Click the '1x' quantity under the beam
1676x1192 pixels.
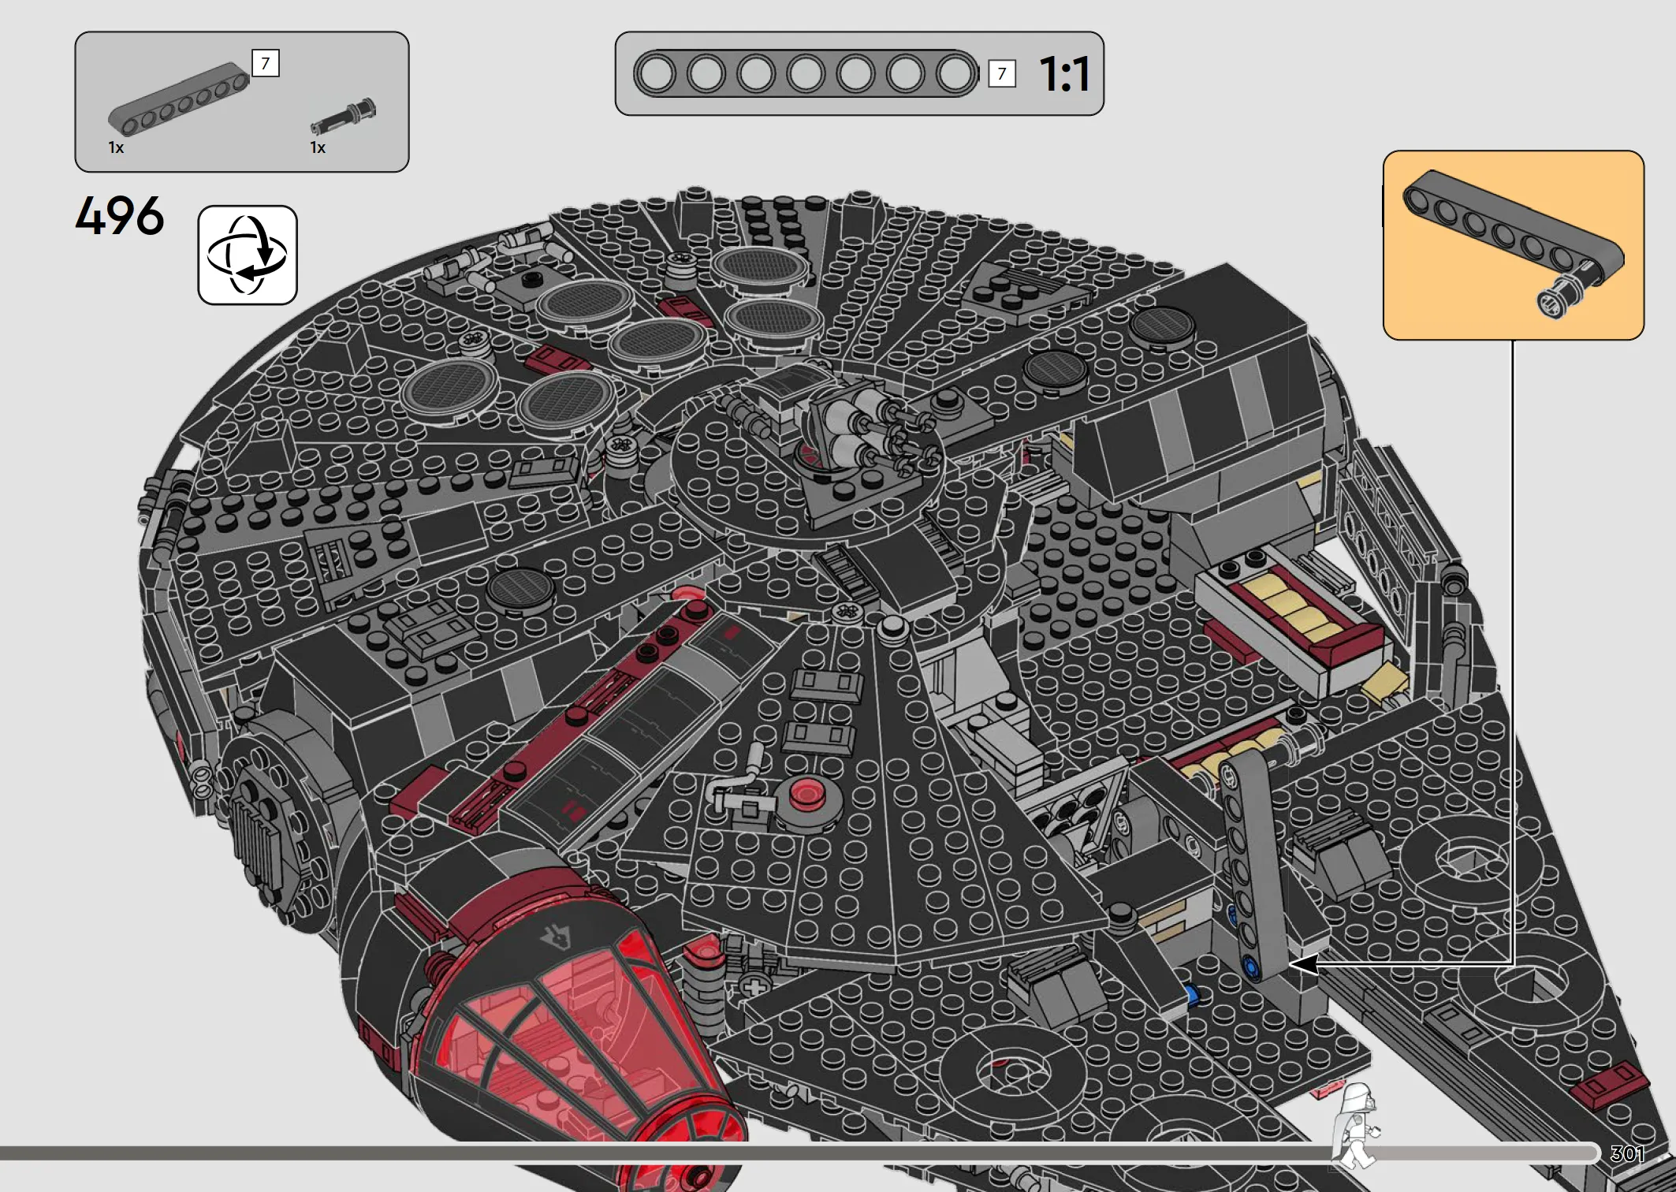(116, 147)
